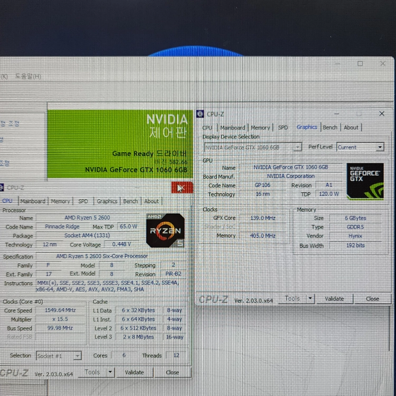The width and height of the screenshot is (396, 396).
Task: Open Tools dropdown arrow in right CPU-Z window
Action: point(310,298)
